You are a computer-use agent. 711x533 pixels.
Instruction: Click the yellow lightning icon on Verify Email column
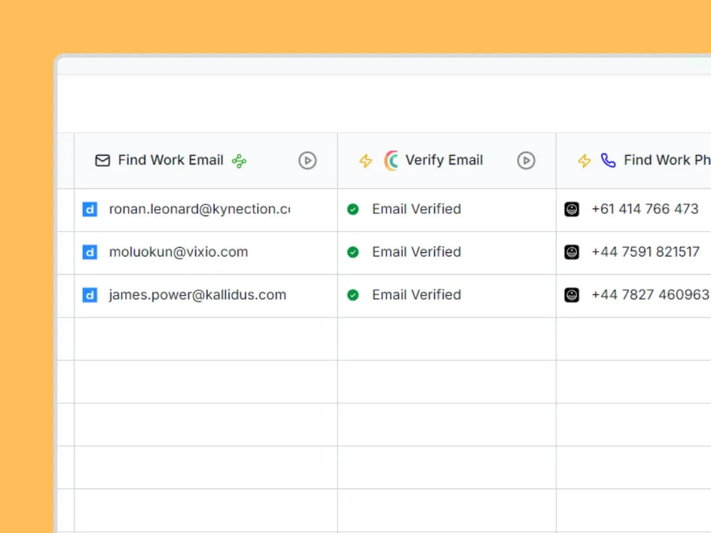[x=366, y=160]
